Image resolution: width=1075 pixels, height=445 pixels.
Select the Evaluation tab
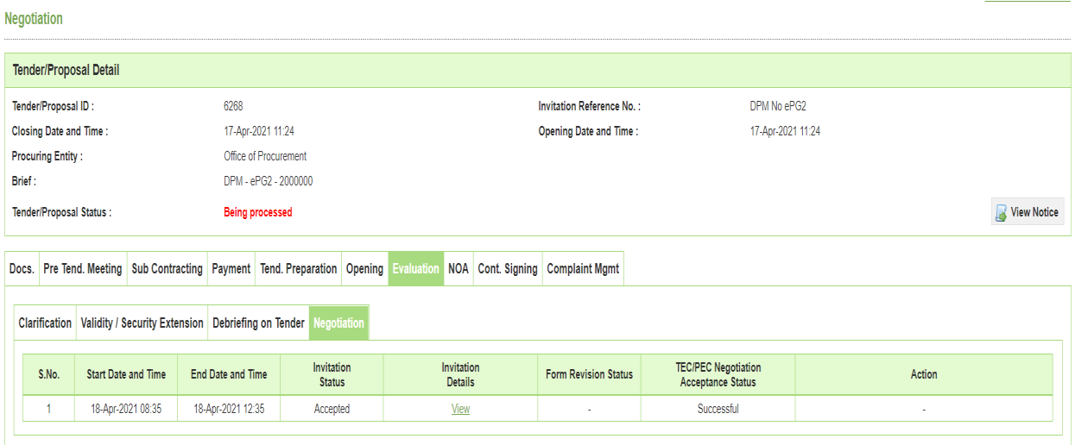[x=416, y=269]
